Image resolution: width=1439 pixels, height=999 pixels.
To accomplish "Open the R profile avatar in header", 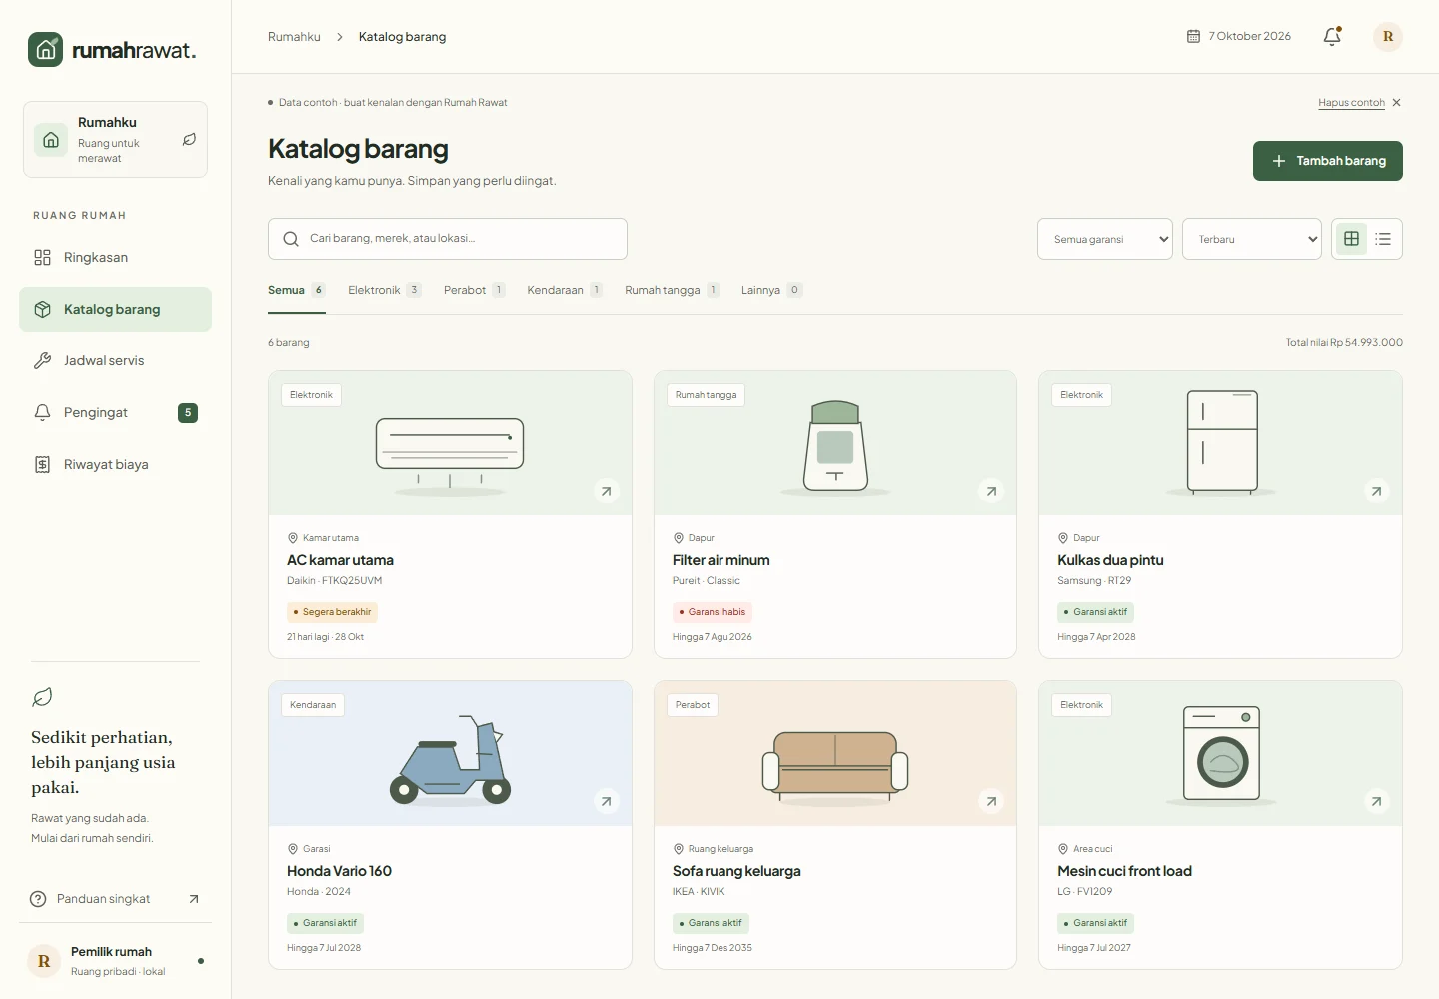I will pyautogui.click(x=1388, y=37).
